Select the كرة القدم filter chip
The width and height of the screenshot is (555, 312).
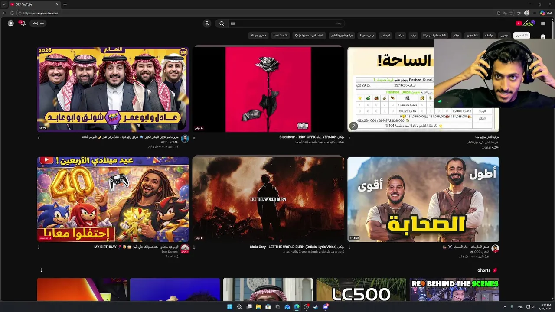(385, 35)
